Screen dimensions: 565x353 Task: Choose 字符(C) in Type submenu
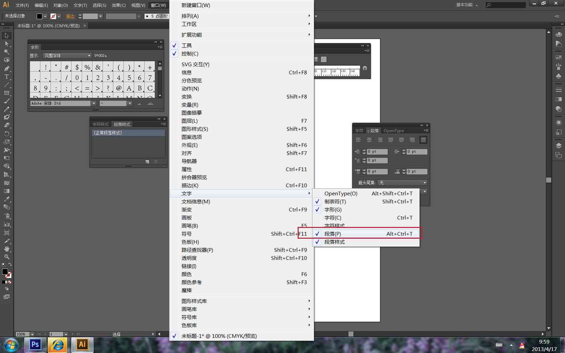pyautogui.click(x=366, y=218)
